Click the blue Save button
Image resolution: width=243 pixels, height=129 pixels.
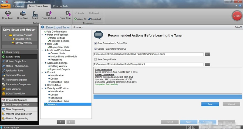(210, 104)
